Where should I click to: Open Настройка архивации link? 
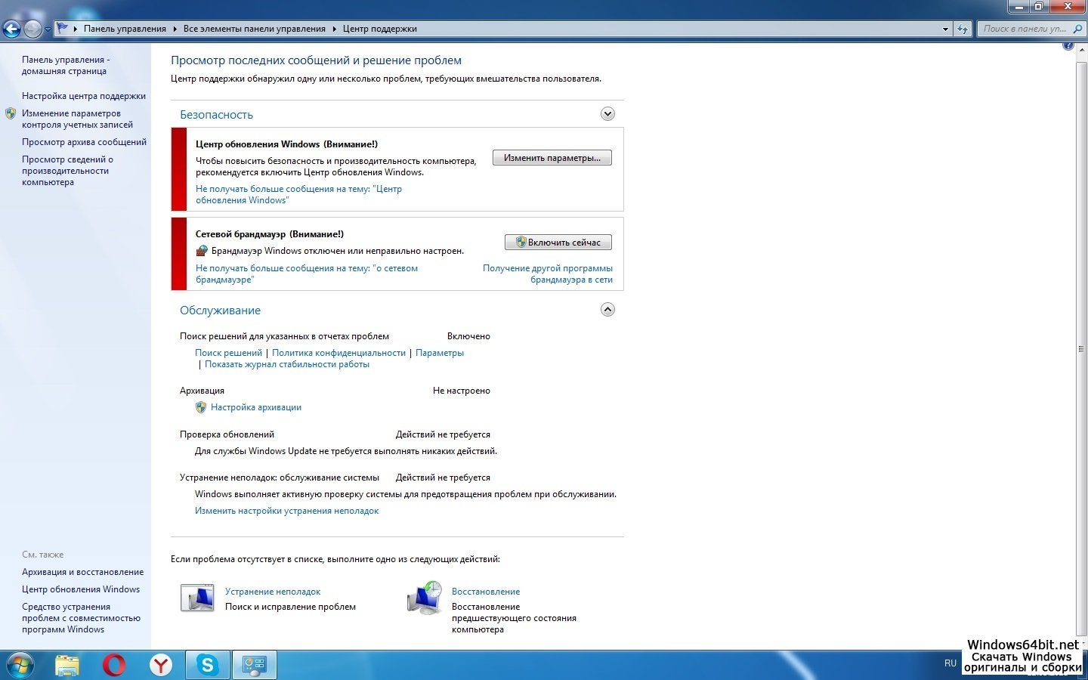255,407
